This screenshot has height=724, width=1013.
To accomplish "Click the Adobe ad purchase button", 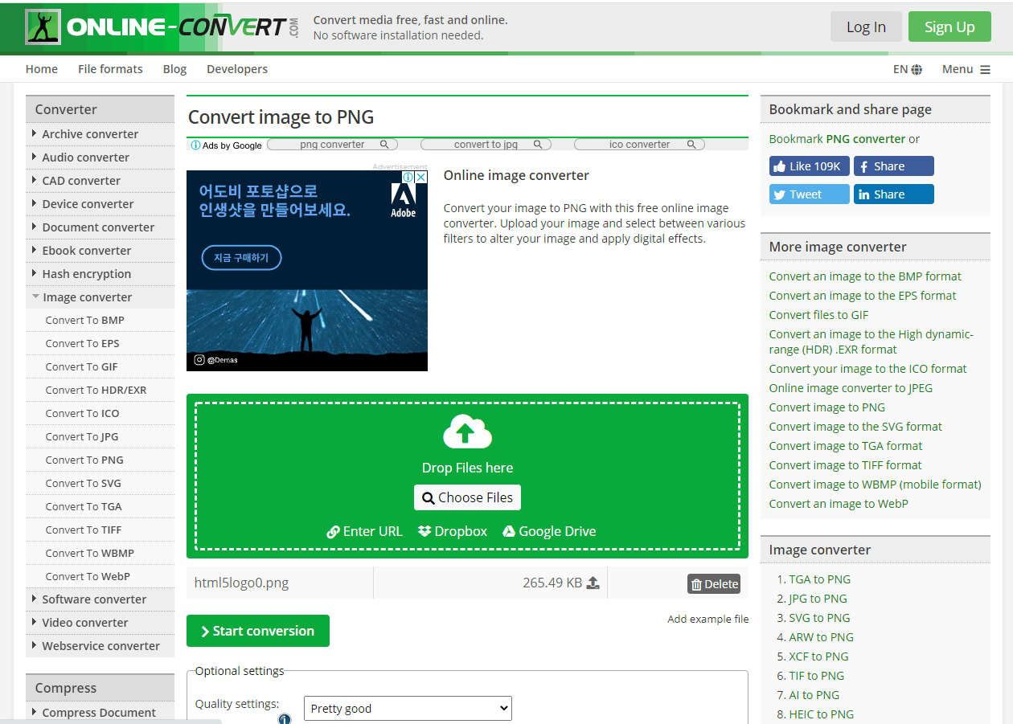I will click(x=241, y=258).
